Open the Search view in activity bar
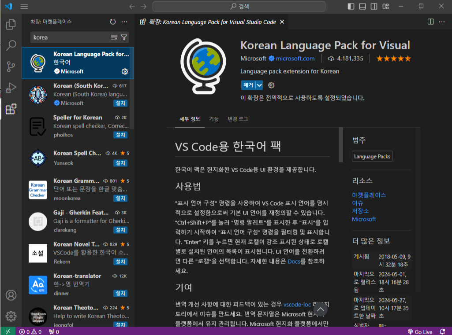 [11, 45]
